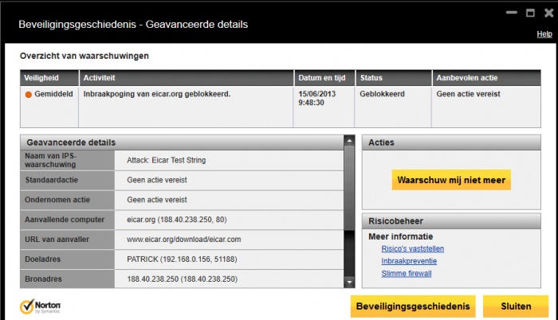This screenshot has width=558, height=320.
Task: Click '188.40.238.250 (188.40.238.250)' Bronadres value
Action: [x=183, y=279]
